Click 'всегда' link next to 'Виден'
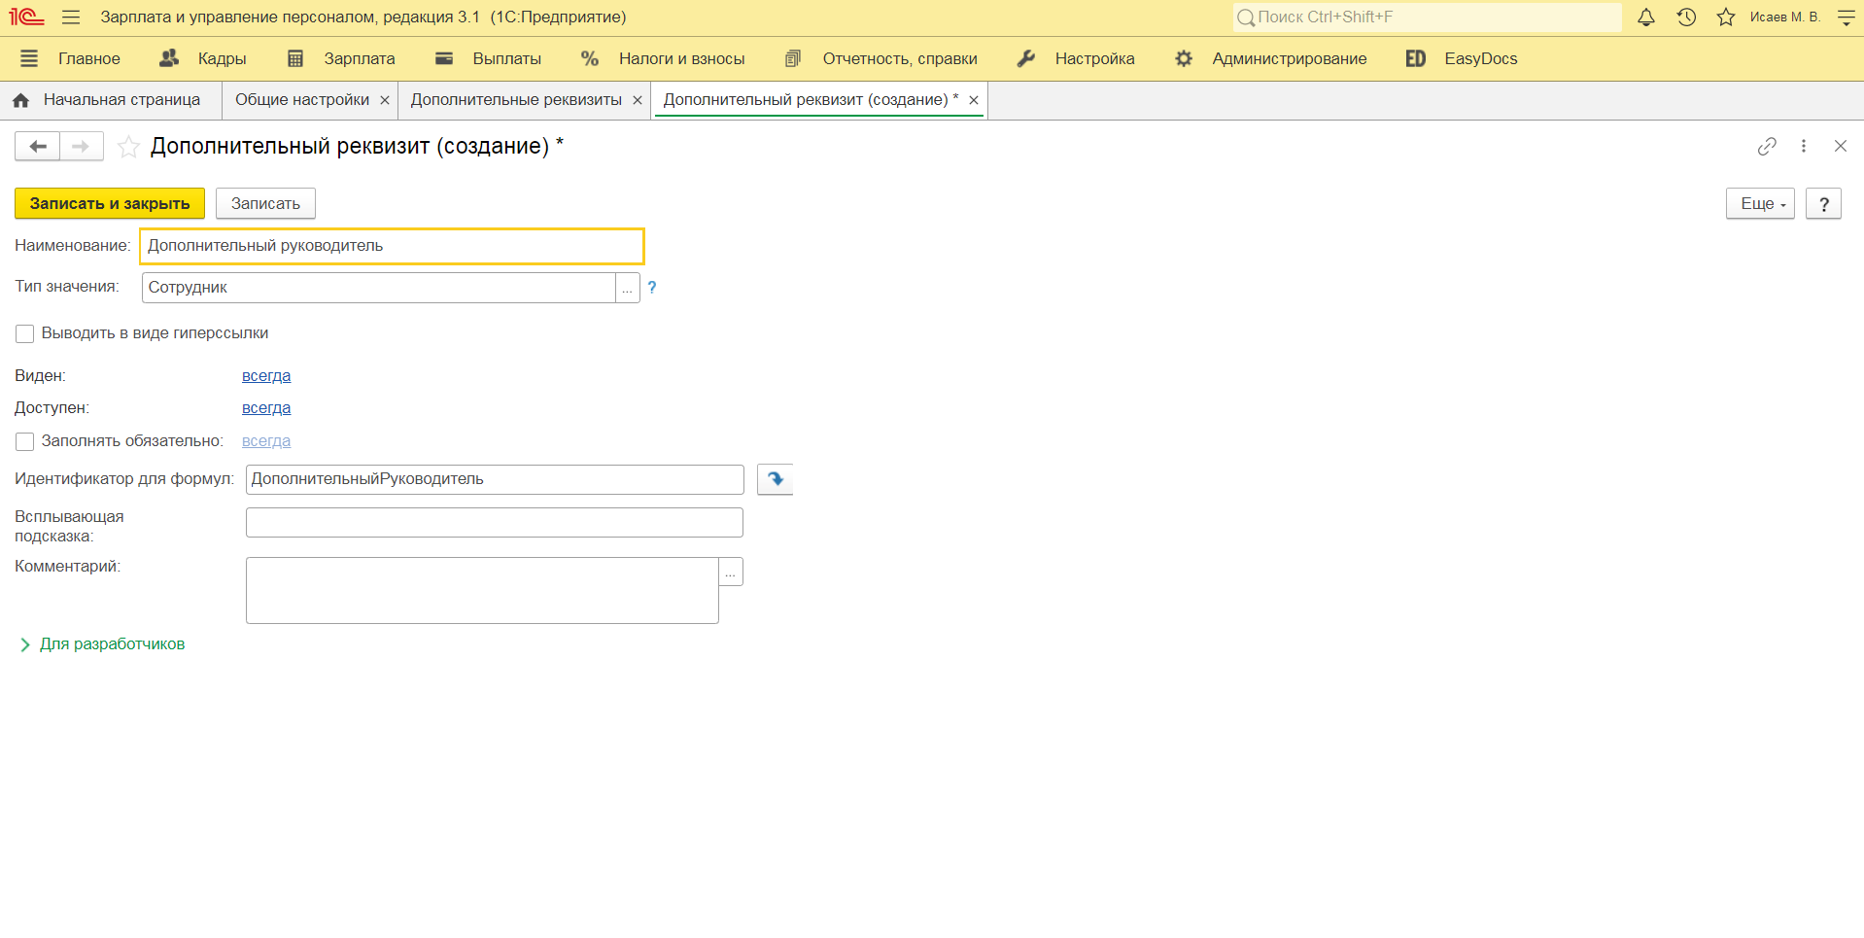 (x=266, y=376)
